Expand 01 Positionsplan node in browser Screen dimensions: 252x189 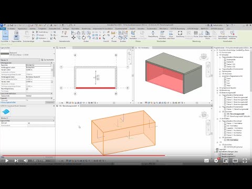[x=217, y=52]
